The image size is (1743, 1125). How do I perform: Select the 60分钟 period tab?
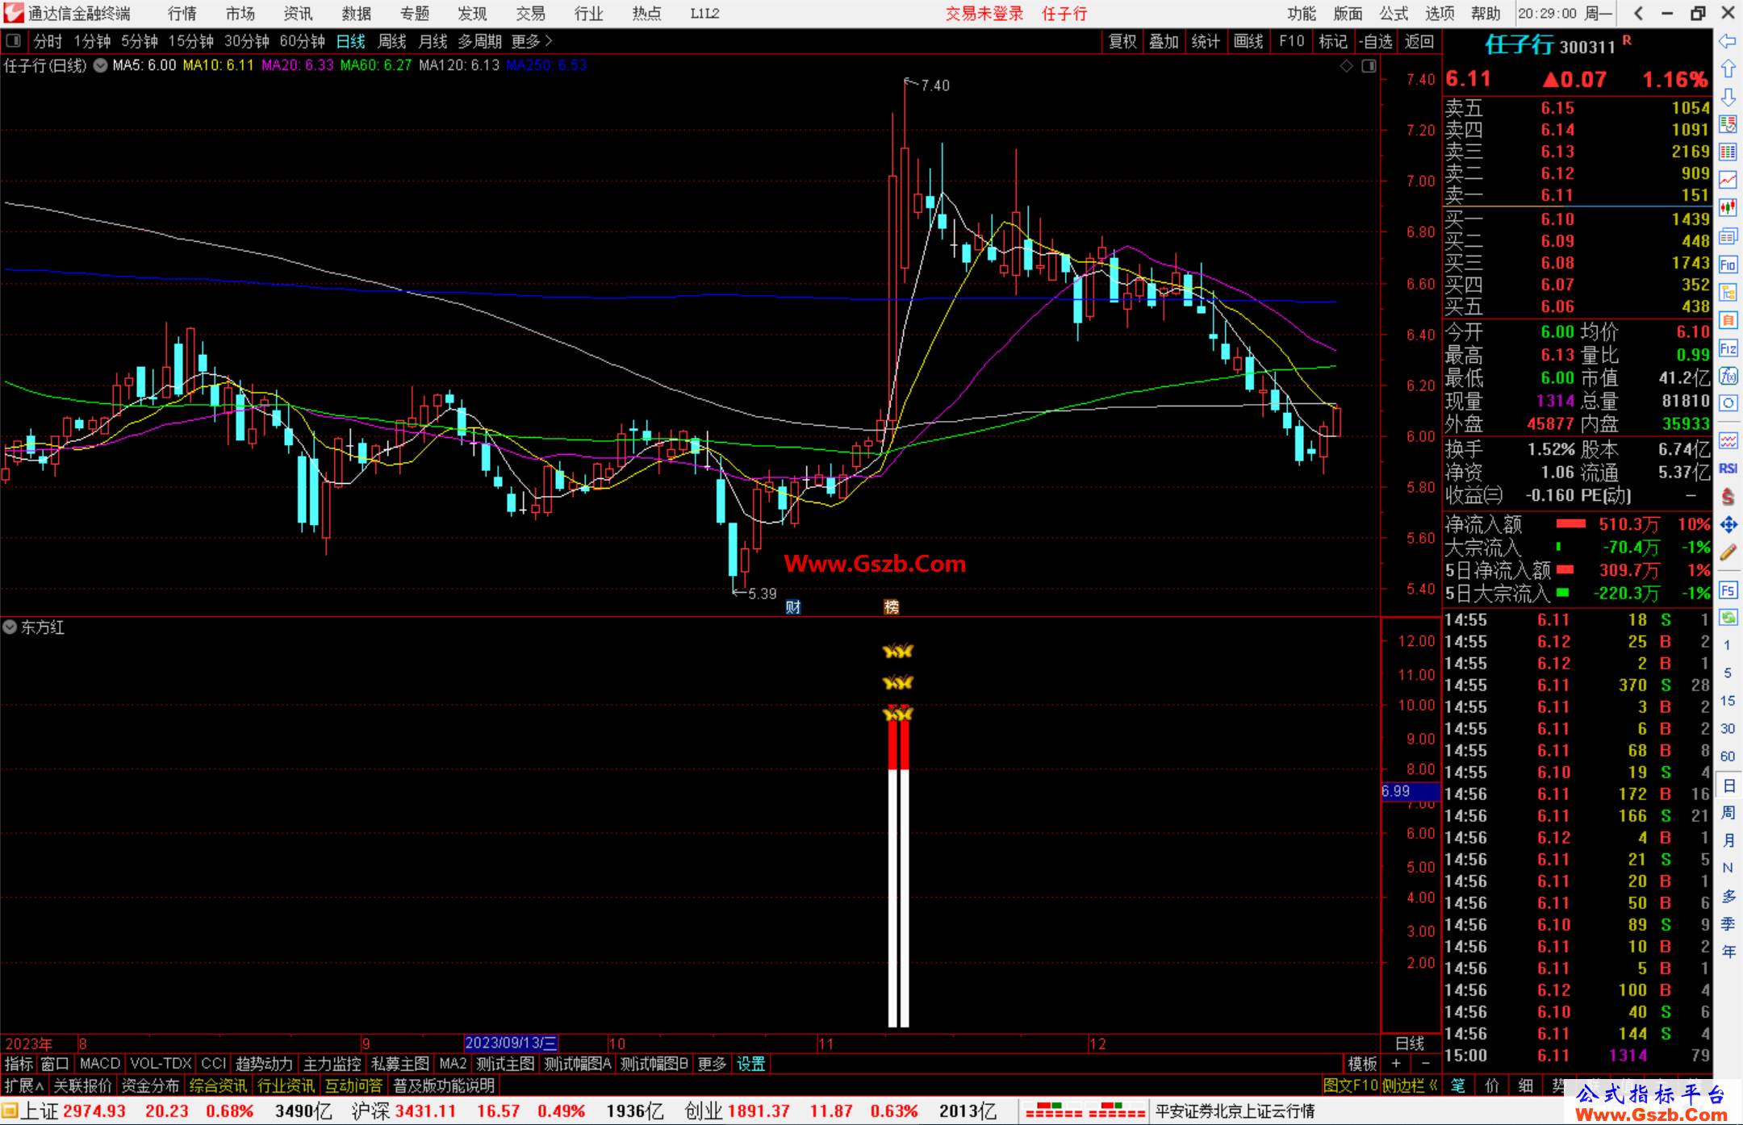302,41
